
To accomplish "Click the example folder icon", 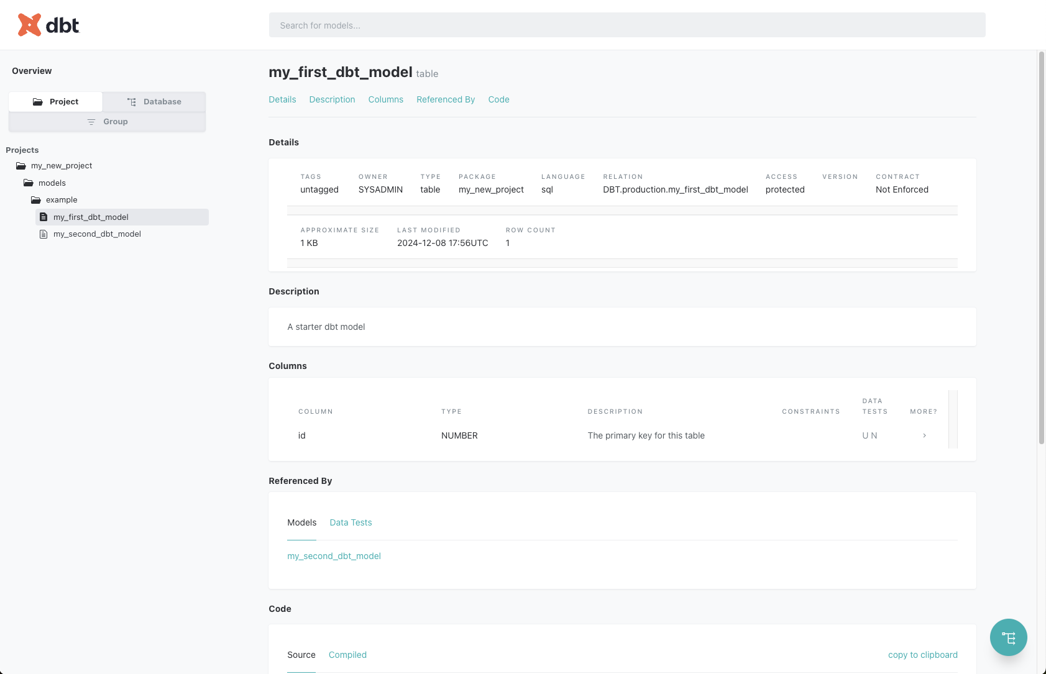I will click(x=36, y=200).
